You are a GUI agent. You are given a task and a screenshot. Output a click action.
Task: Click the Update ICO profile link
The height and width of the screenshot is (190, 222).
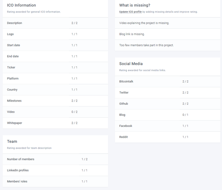click(130, 12)
